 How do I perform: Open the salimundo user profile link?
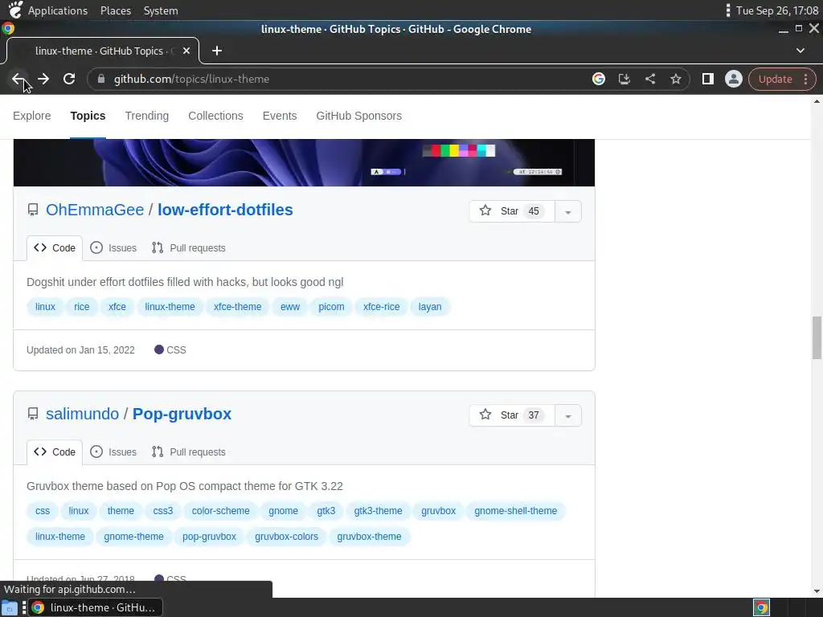tap(83, 414)
